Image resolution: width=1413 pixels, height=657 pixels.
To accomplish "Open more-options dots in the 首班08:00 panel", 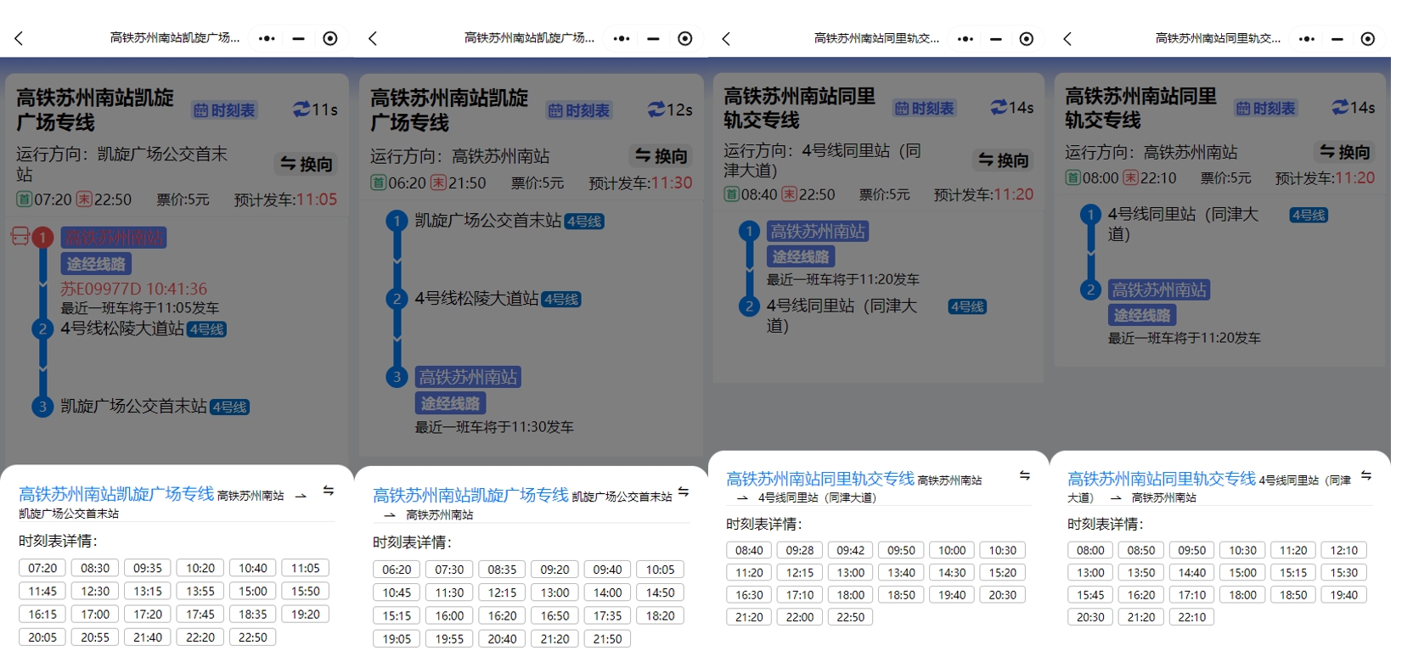I will click(x=1307, y=38).
